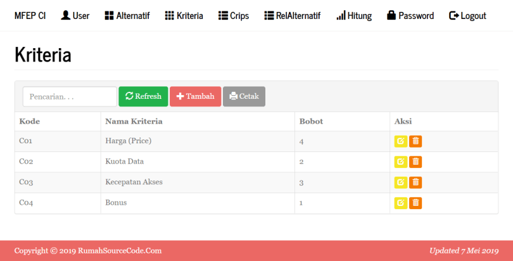Log out using the Logout link
This screenshot has height=261, width=513.
[x=467, y=16]
